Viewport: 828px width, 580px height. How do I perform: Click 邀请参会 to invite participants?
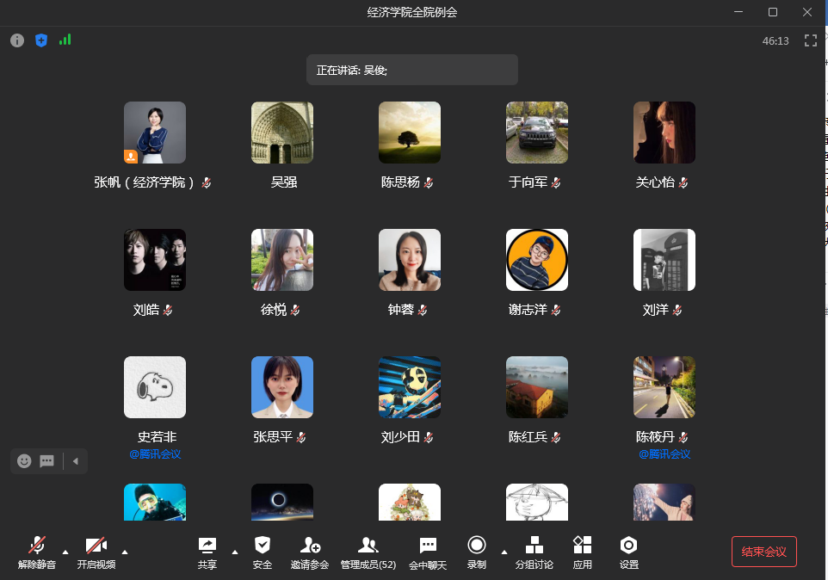(x=310, y=552)
